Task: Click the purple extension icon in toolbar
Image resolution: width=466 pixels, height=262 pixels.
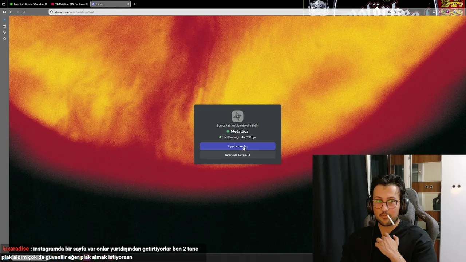Action: [447, 12]
